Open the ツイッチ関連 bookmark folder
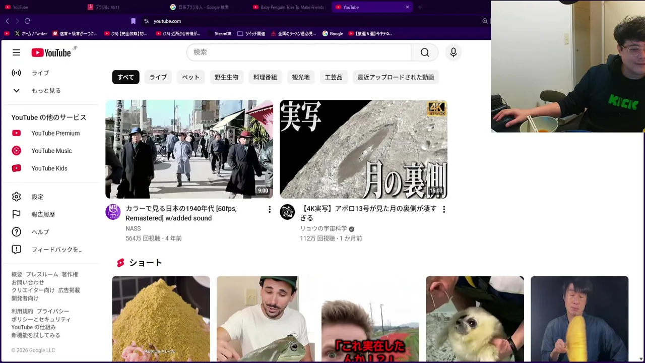 (251, 34)
